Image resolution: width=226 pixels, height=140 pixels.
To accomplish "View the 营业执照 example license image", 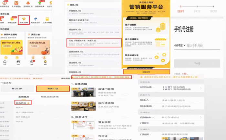I will click(x=84, y=125).
